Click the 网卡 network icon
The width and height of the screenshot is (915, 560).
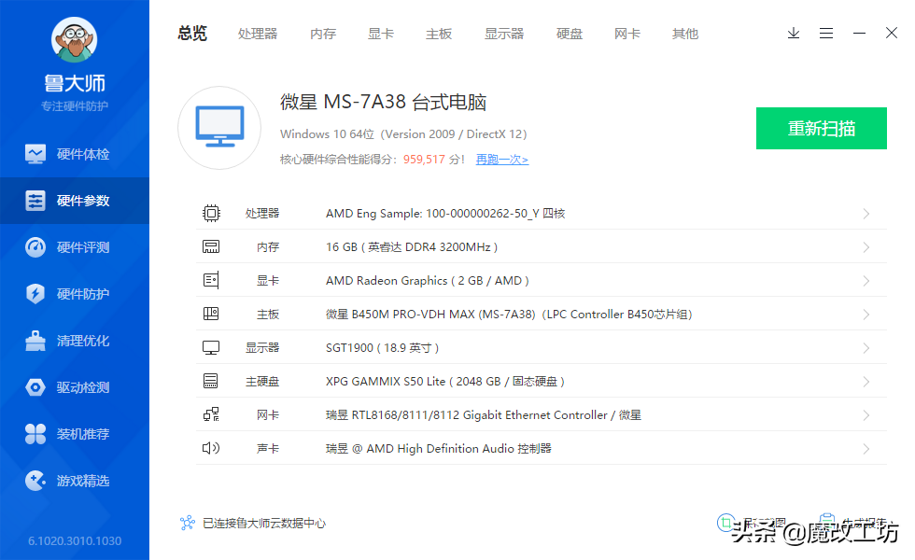211,414
